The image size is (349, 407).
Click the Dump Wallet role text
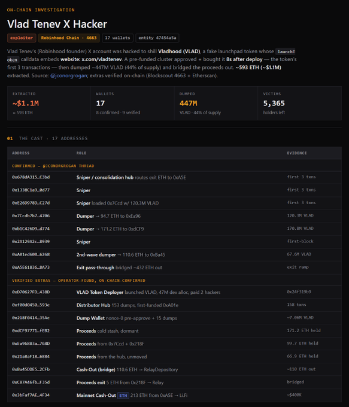(90, 318)
